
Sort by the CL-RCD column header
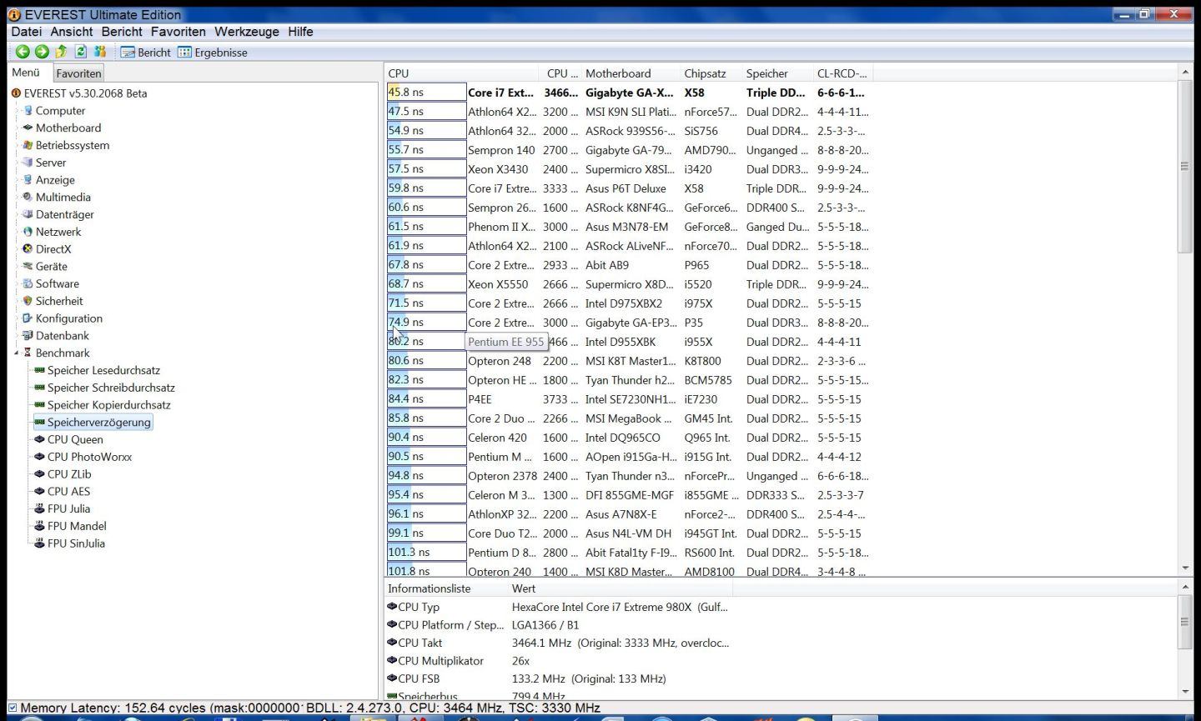point(842,73)
